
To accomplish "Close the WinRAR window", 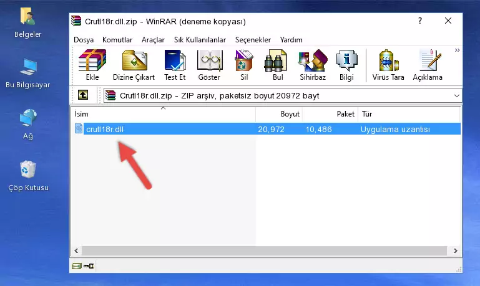I will (x=448, y=21).
